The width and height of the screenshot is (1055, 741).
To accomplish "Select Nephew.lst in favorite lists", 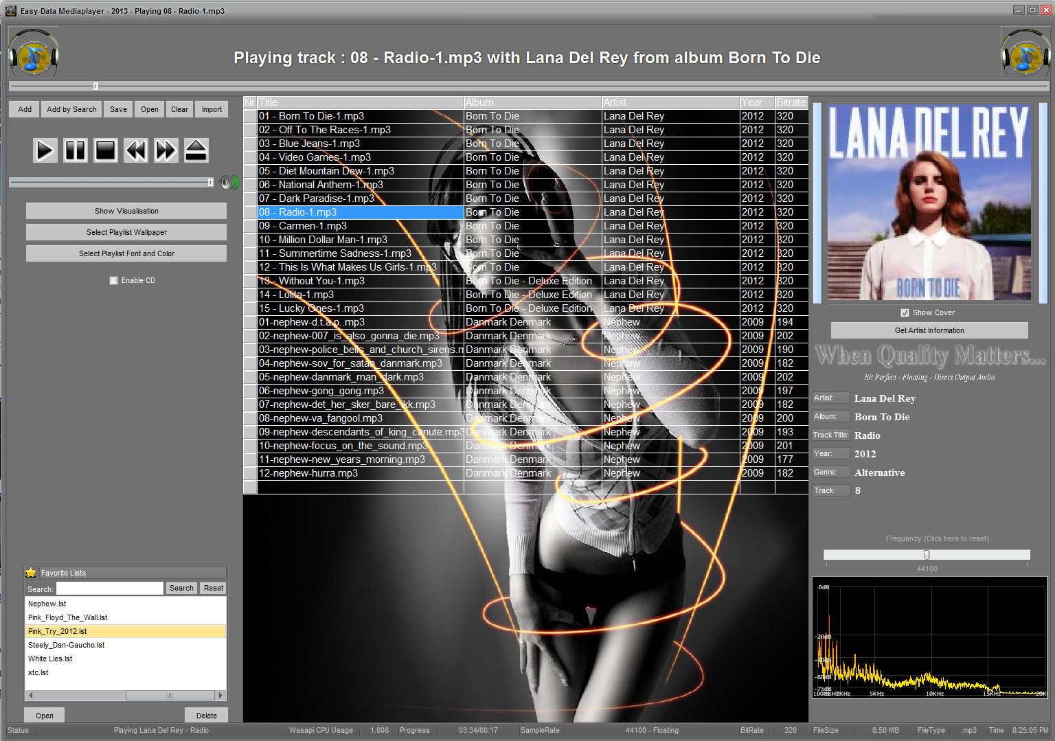I will (x=125, y=604).
